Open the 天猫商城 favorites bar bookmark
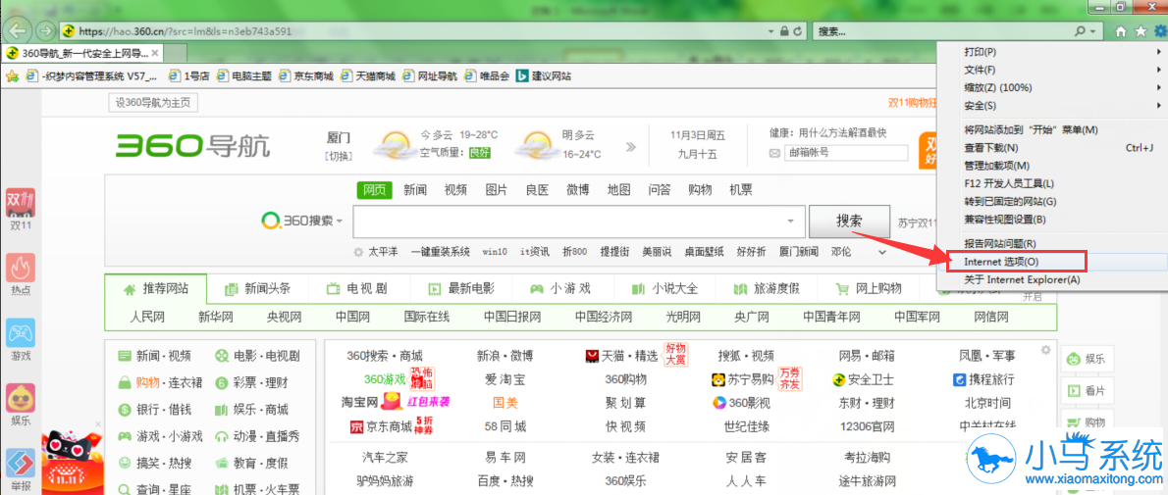Image resolution: width=1168 pixels, height=495 pixels. pyautogui.click(x=368, y=75)
